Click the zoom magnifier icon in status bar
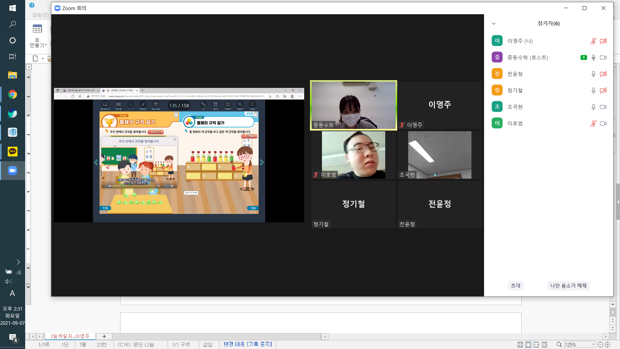Viewport: 620px width, 349px height. tap(559, 344)
